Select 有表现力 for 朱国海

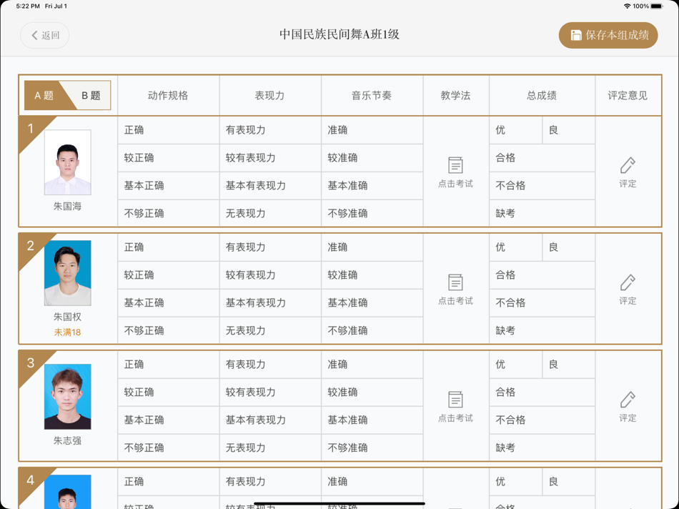[x=270, y=130]
